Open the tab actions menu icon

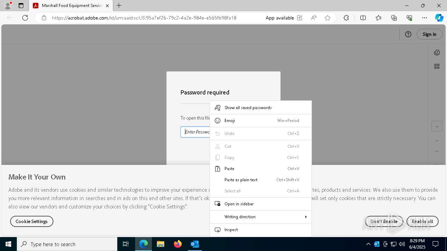click(21, 6)
